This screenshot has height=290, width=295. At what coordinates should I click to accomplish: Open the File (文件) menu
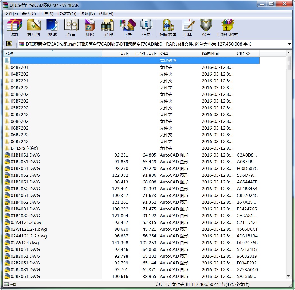pos(11,13)
